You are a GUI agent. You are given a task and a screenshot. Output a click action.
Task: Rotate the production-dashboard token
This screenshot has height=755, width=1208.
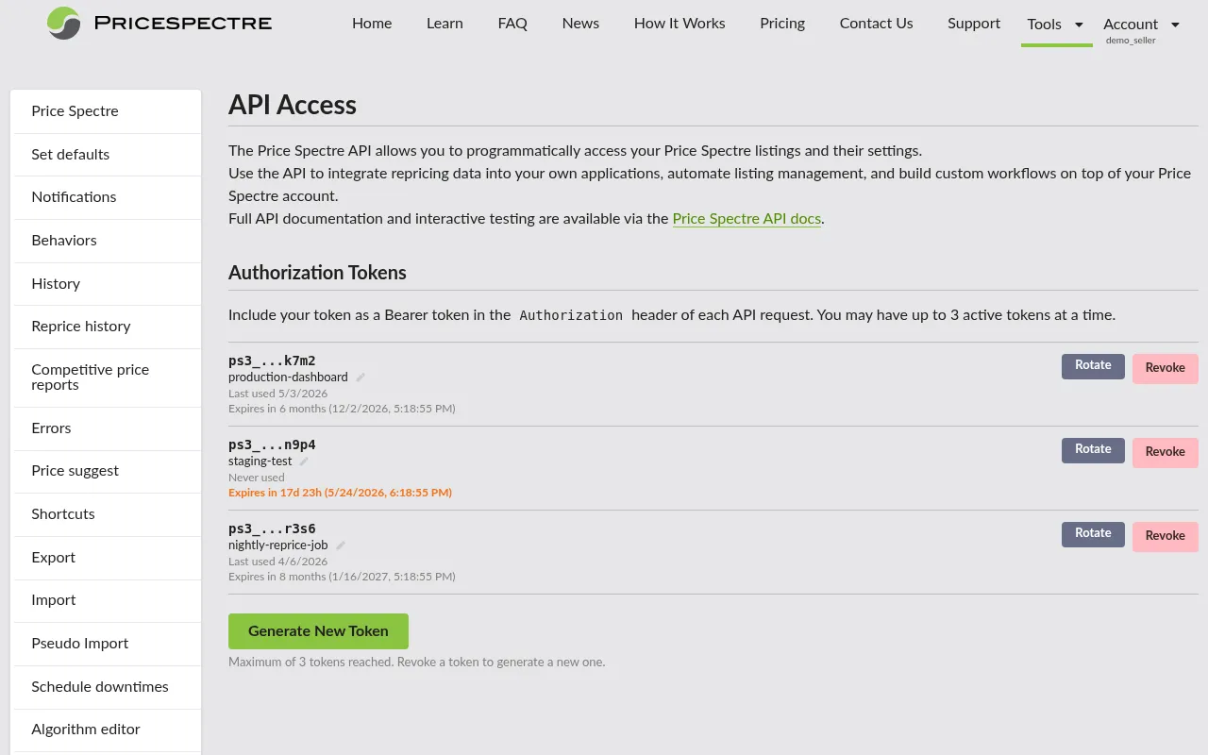(1093, 366)
